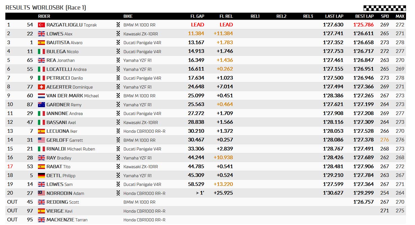The width and height of the screenshot is (415, 225).
Task: Select the Malaysian flag beside Norrodin
Action: [41, 193]
